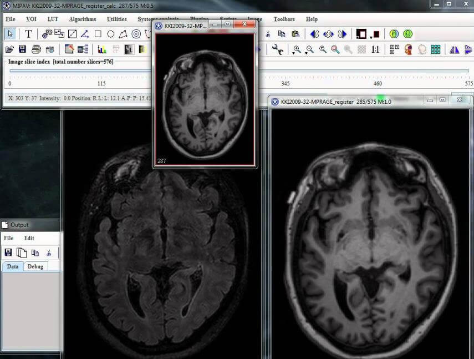Click the screen capture camera icon
The width and height of the screenshot is (474, 359).
[50, 49]
